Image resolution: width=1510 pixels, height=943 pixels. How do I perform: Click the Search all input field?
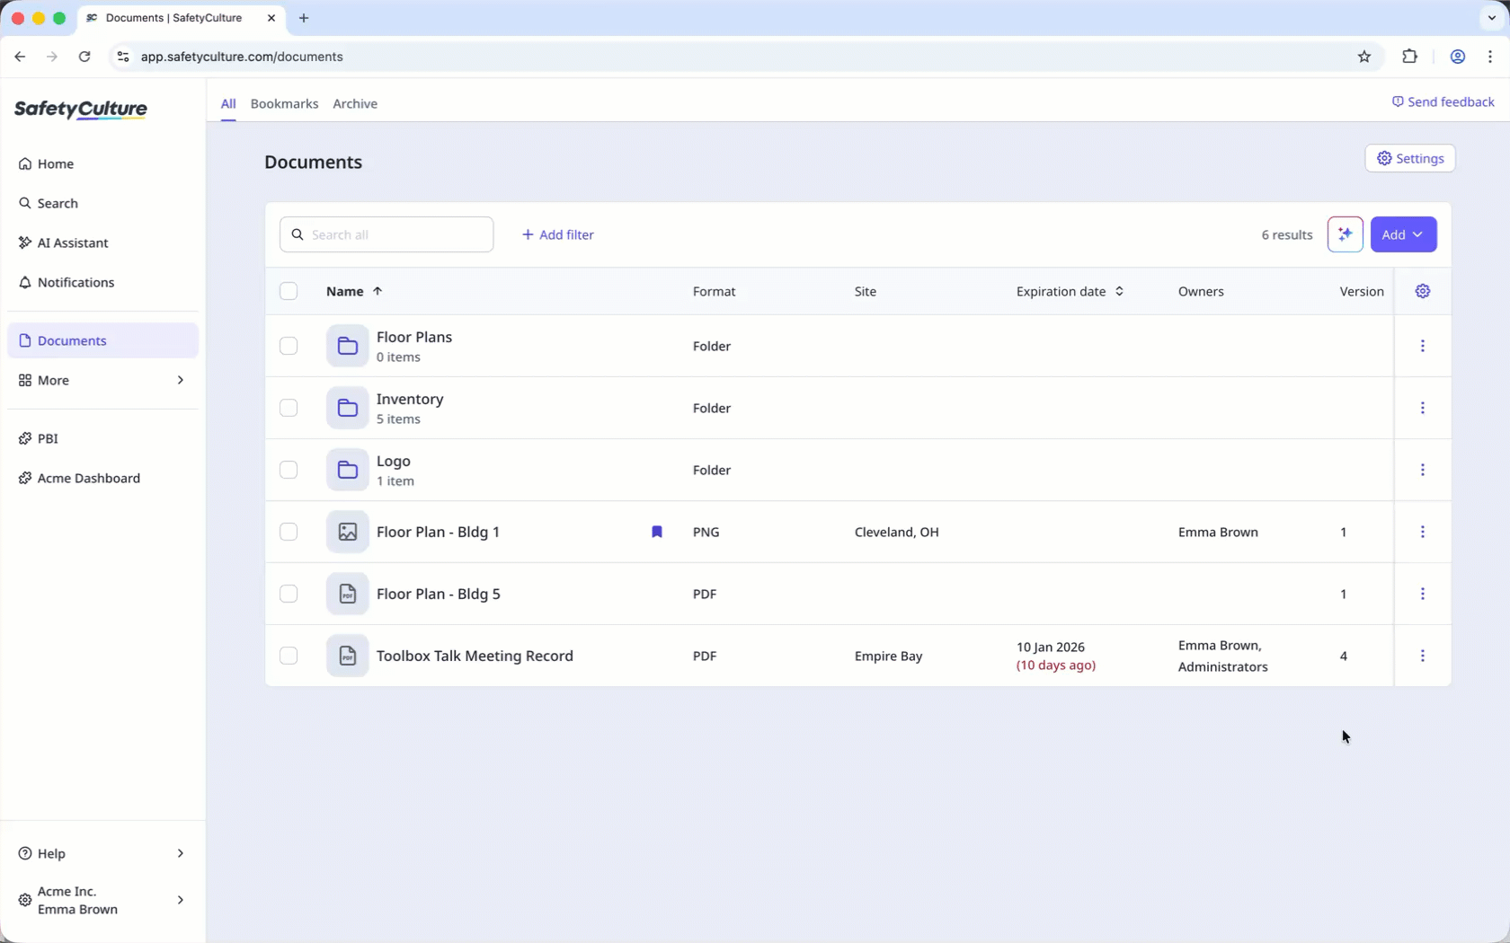[x=386, y=234]
